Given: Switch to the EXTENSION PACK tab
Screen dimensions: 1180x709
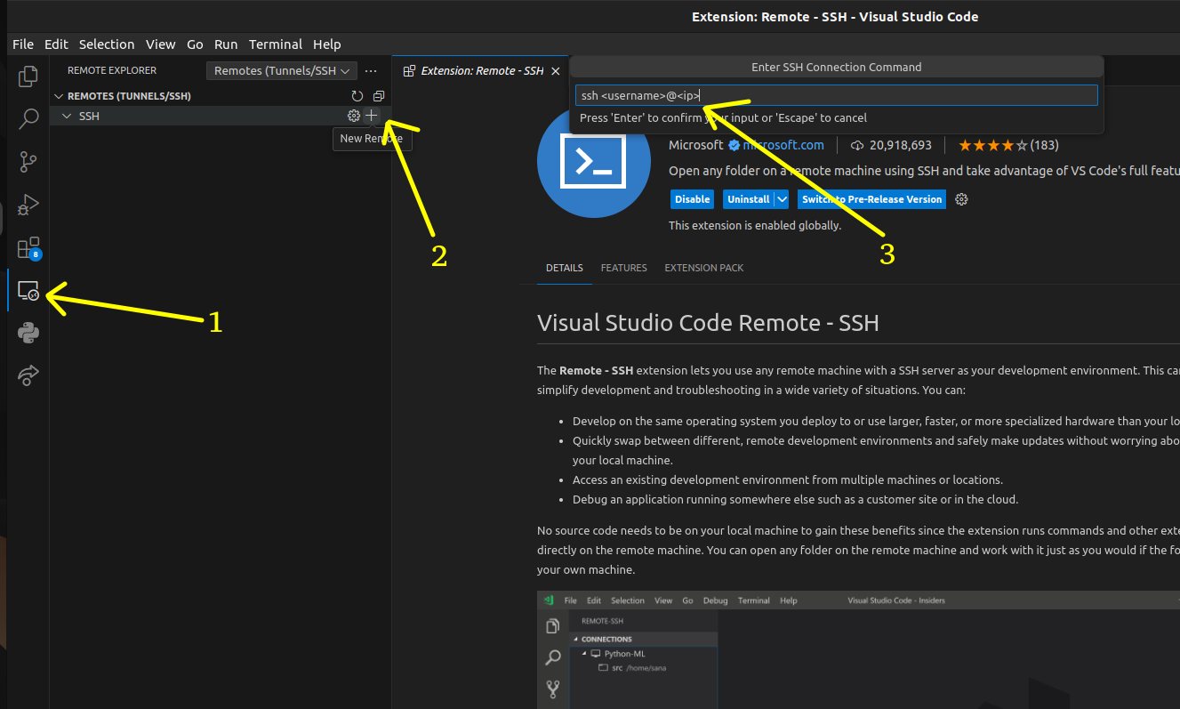Looking at the screenshot, I should tap(704, 268).
